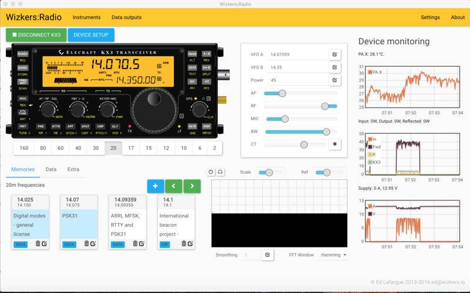Adjust the spectrum Scale slider
The image size is (470, 293).
tap(269, 172)
